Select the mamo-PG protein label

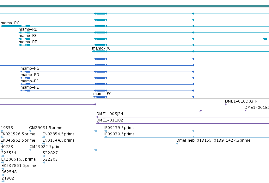point(30,68)
